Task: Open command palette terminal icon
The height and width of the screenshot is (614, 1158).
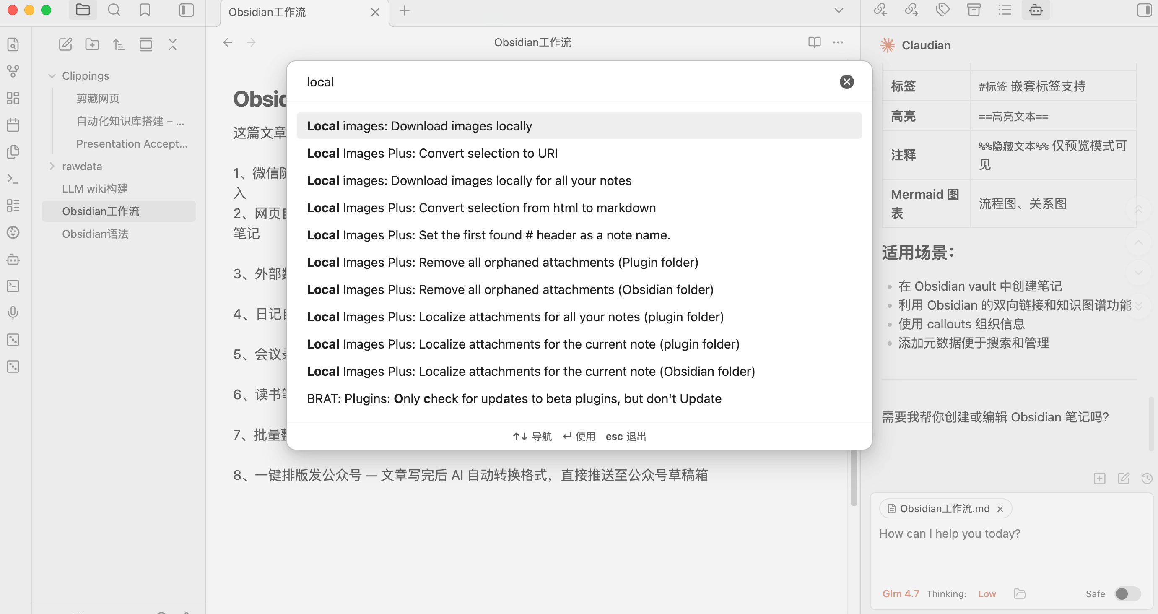Action: click(x=13, y=179)
